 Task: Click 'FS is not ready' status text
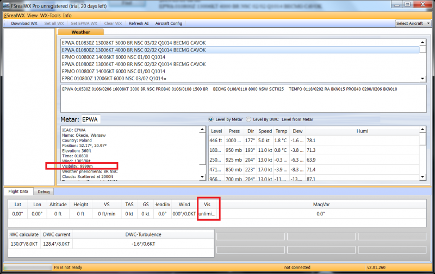point(68,267)
